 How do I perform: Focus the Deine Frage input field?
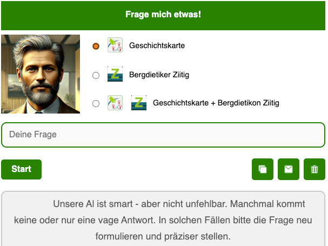point(163,135)
